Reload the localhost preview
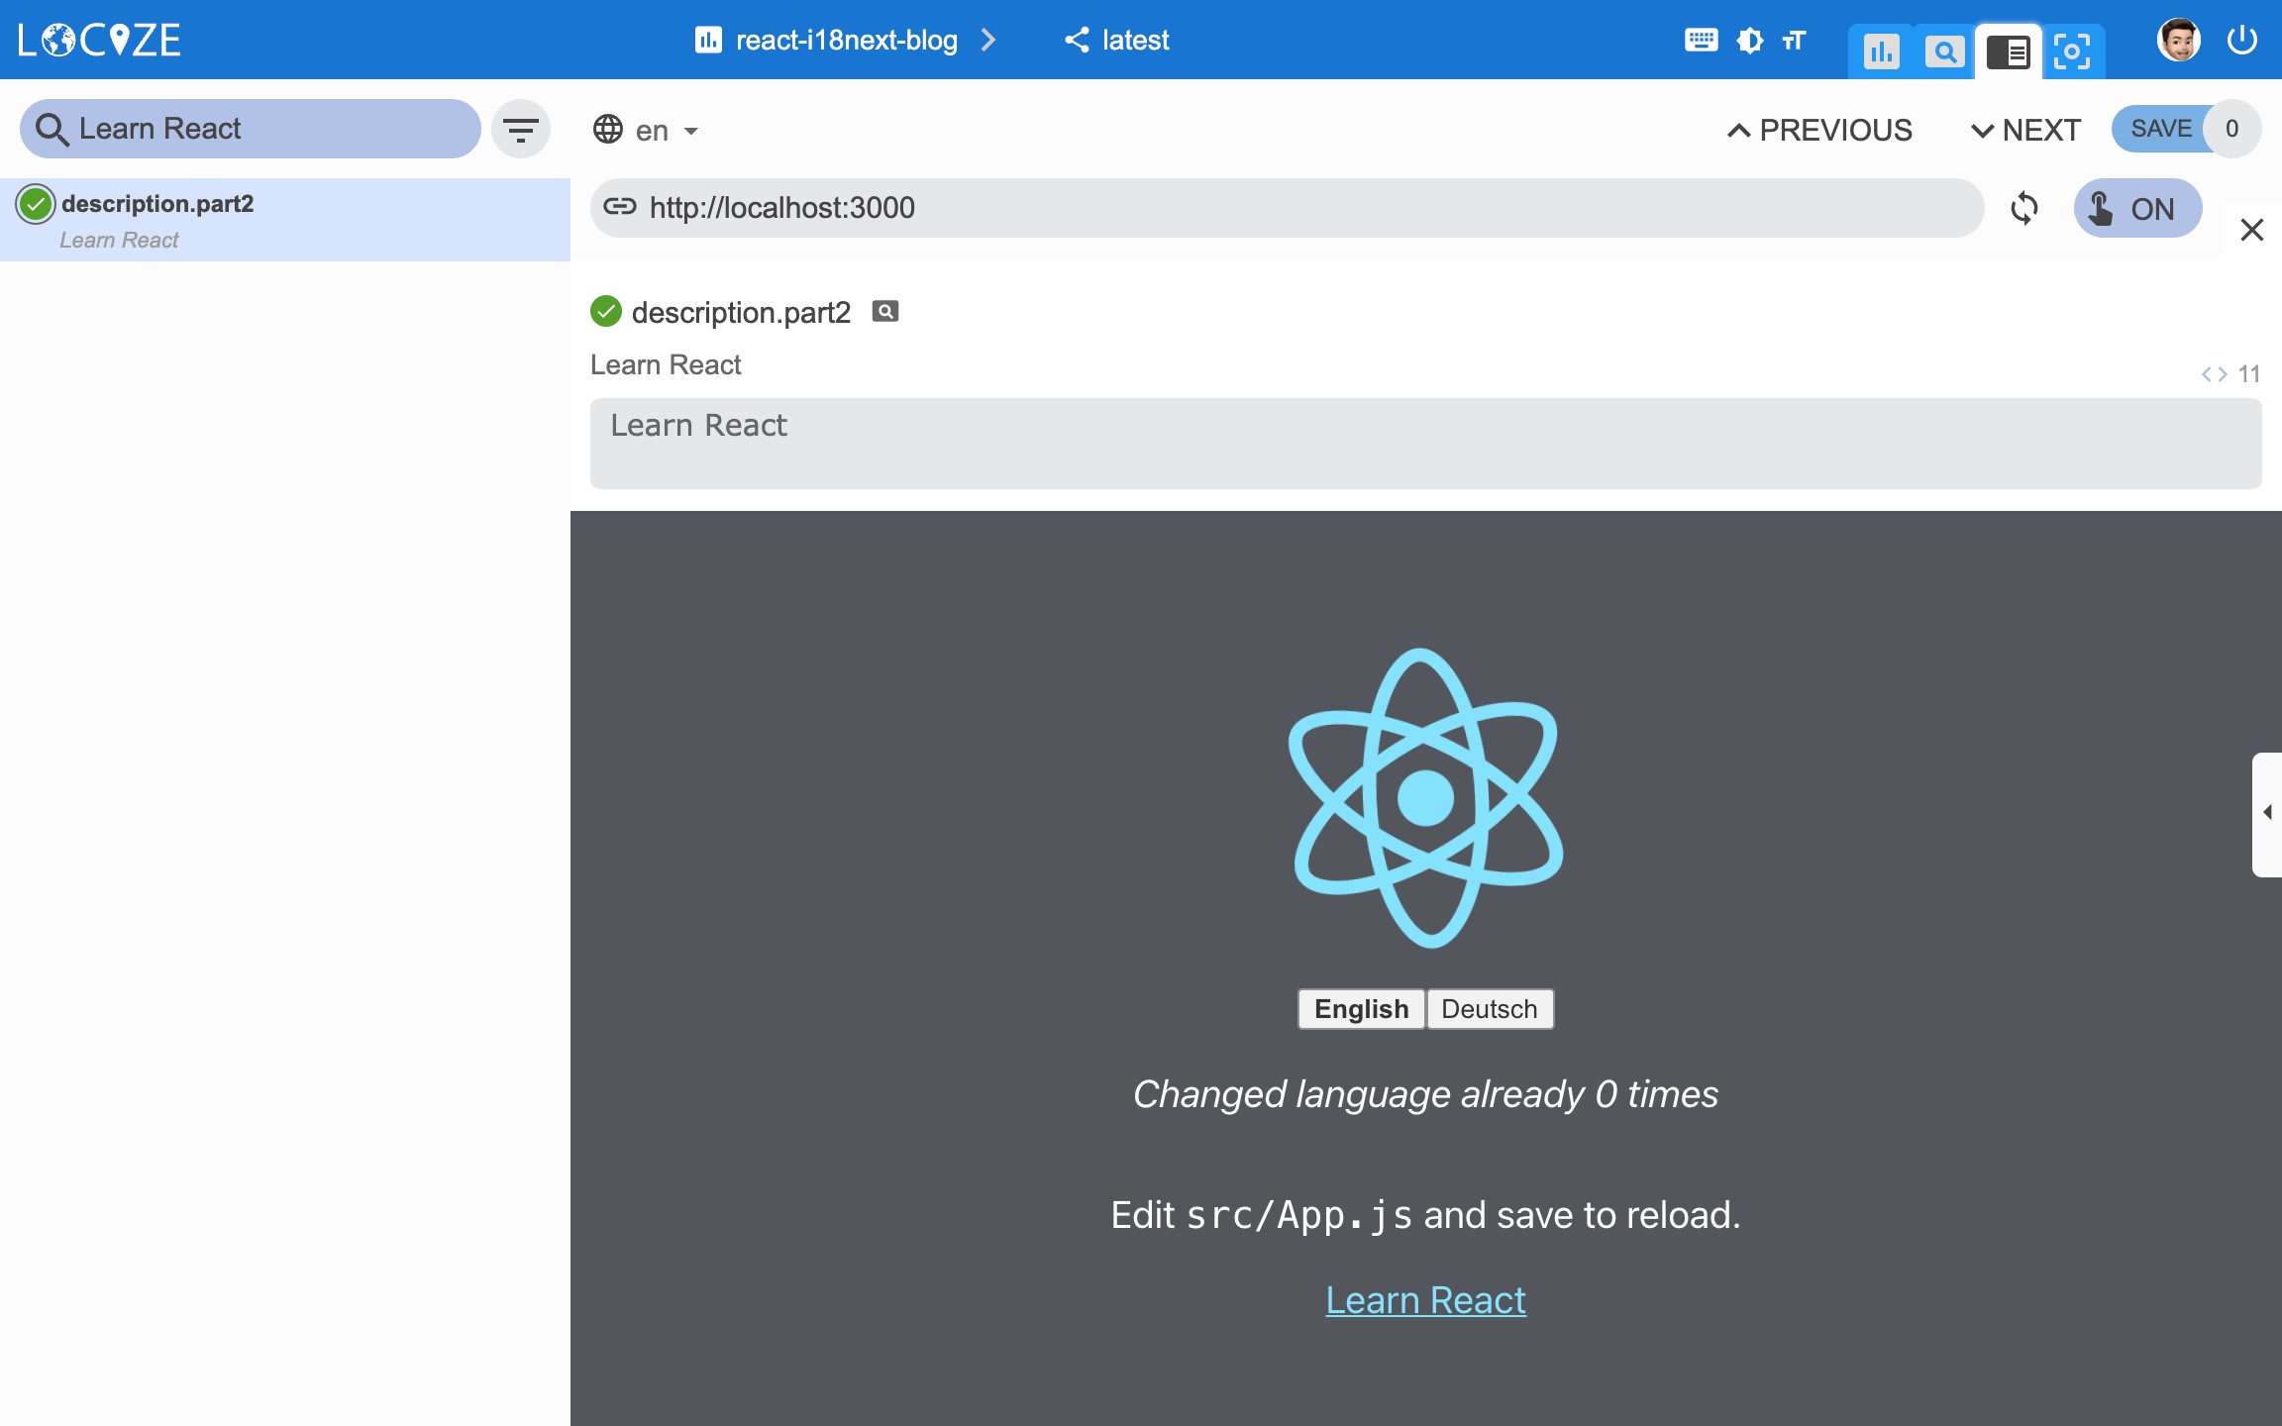 coord(2024,208)
